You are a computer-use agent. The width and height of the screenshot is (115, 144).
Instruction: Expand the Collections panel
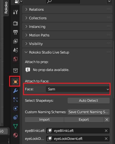point(26,18)
